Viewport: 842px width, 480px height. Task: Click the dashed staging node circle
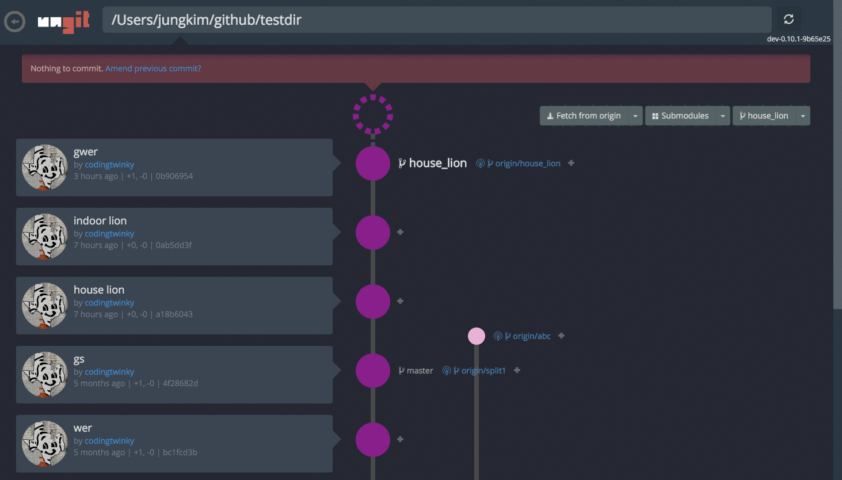click(373, 115)
